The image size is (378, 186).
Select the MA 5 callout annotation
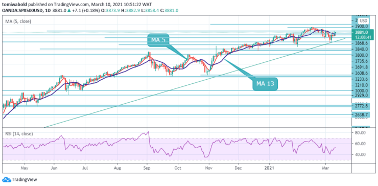coord(158,40)
